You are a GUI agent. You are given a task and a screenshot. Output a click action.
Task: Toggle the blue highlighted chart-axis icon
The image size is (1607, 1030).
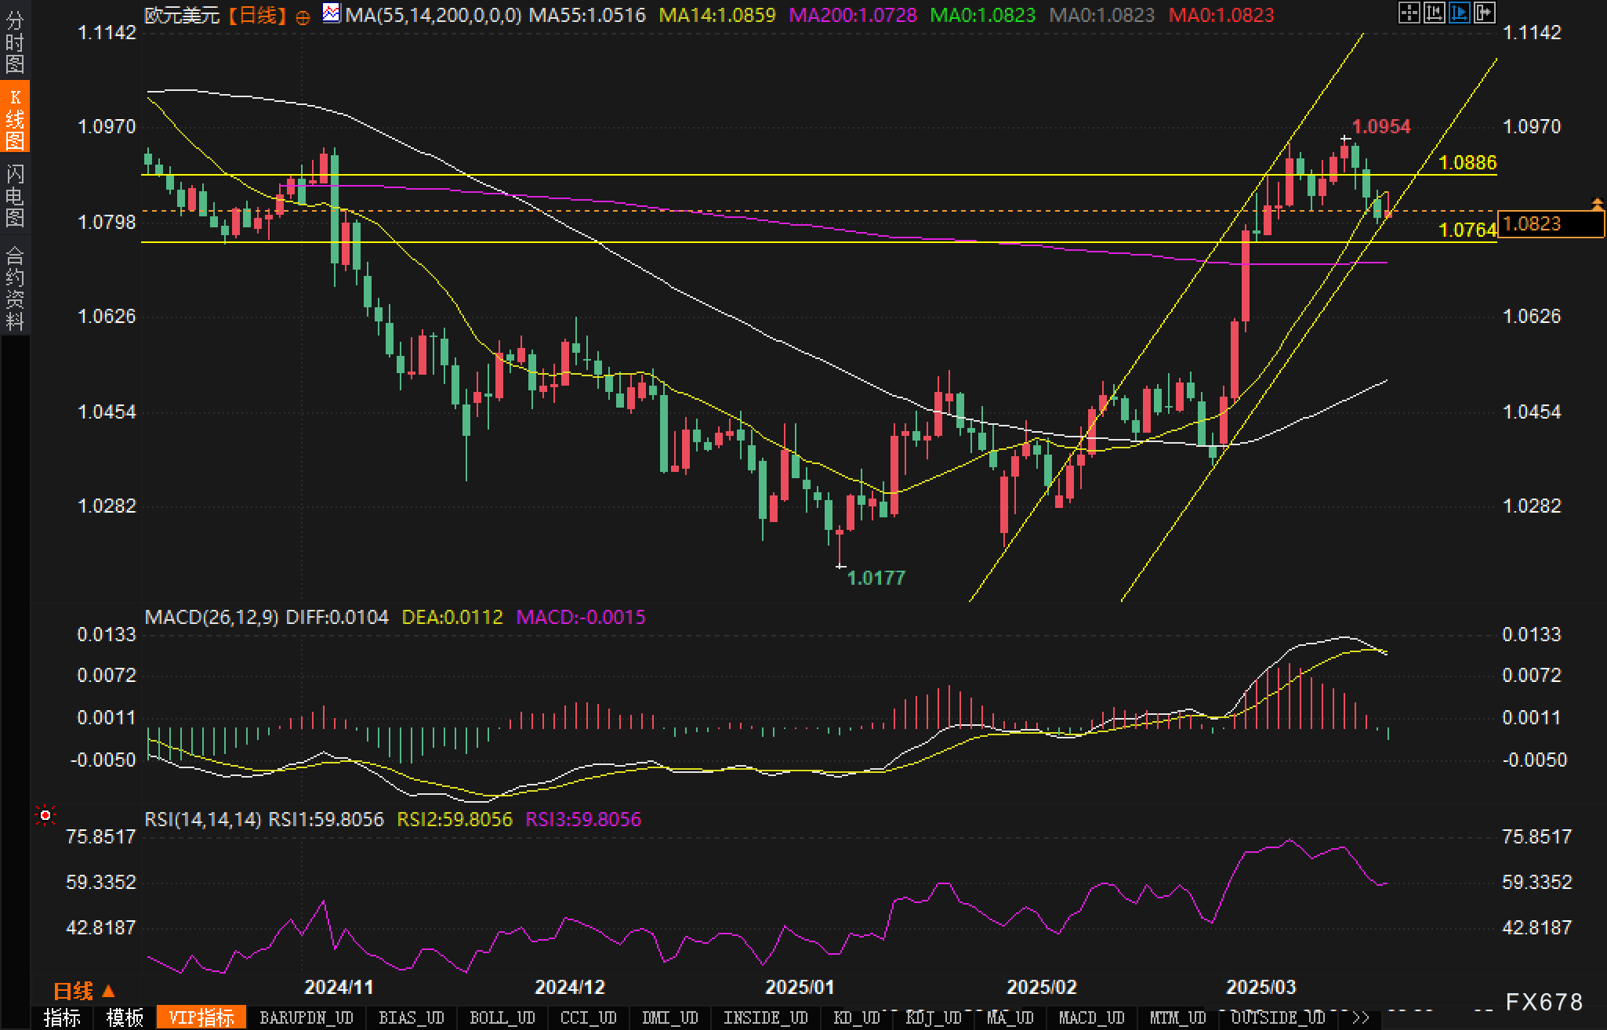(x=1459, y=13)
